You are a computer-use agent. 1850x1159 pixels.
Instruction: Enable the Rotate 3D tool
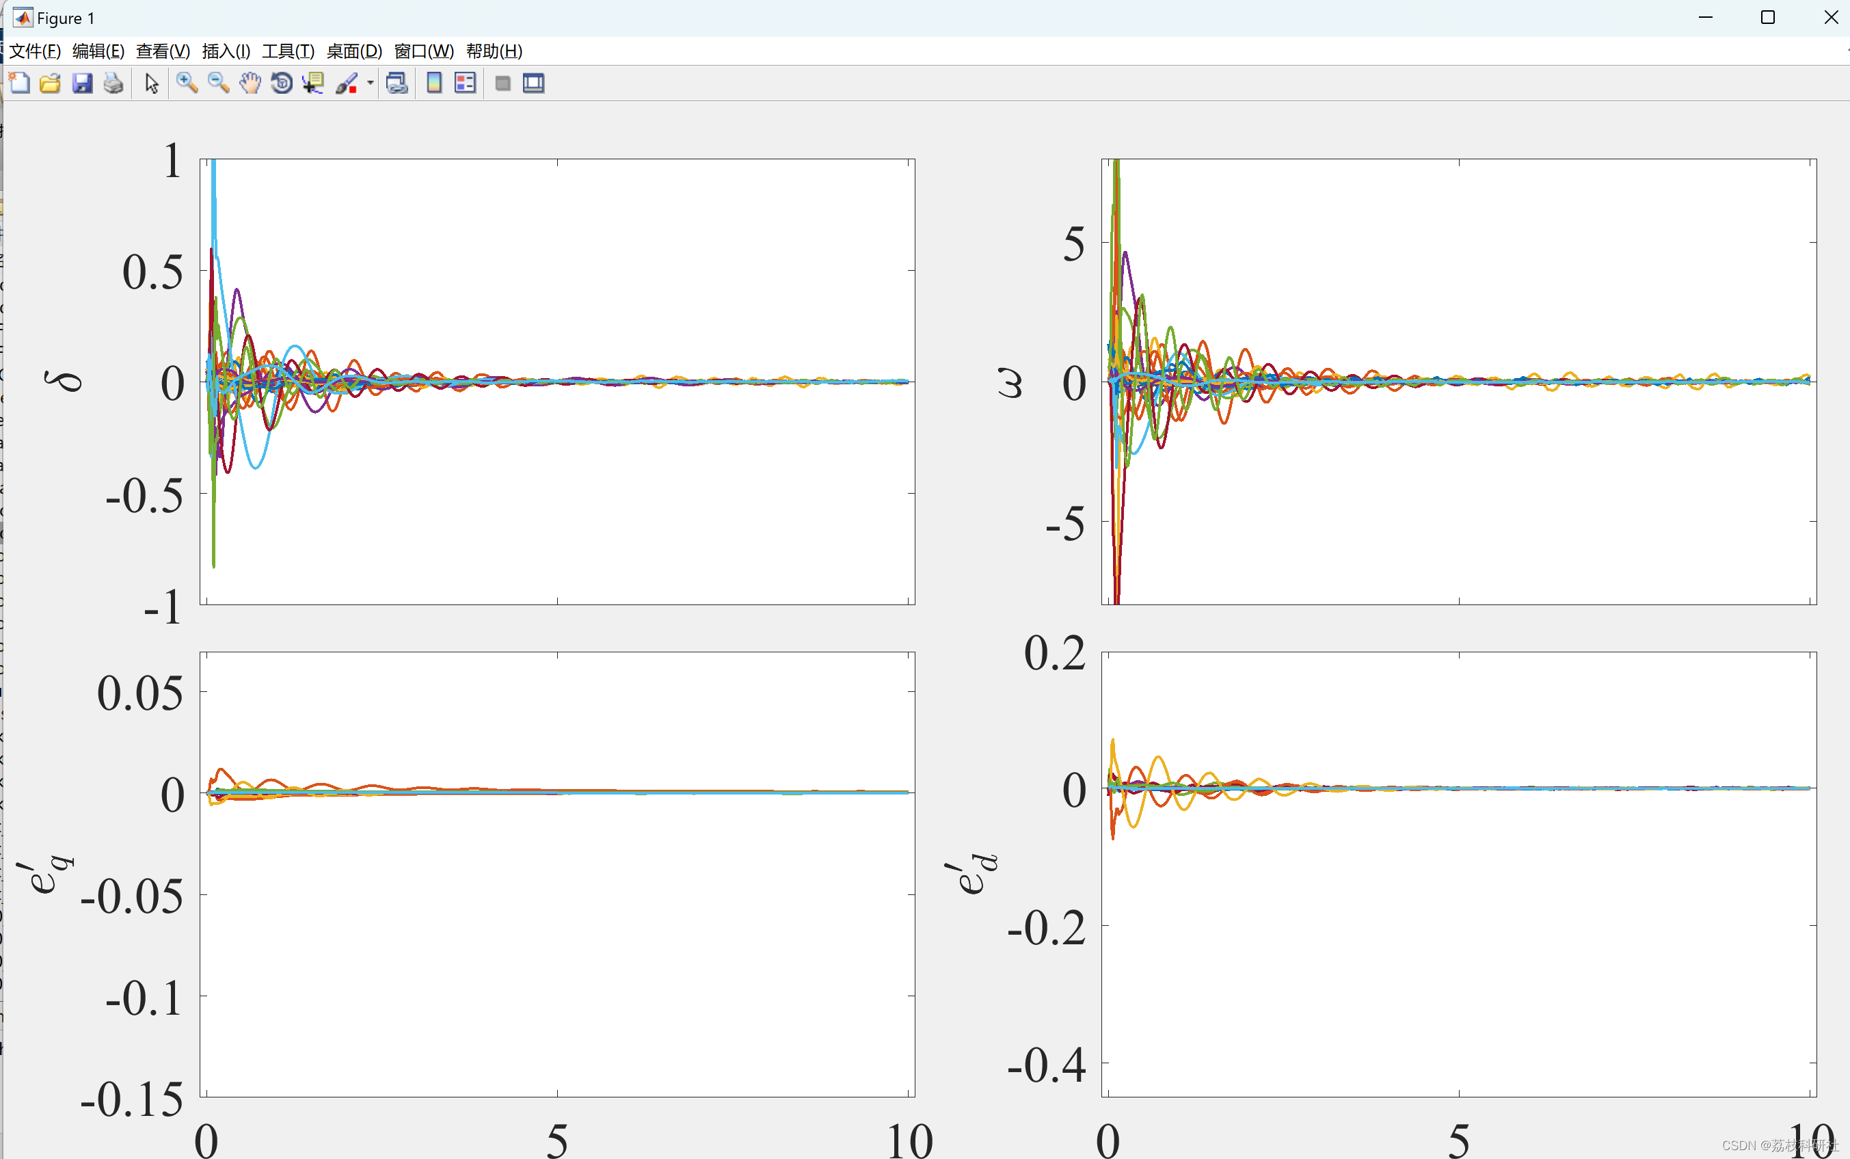[281, 83]
